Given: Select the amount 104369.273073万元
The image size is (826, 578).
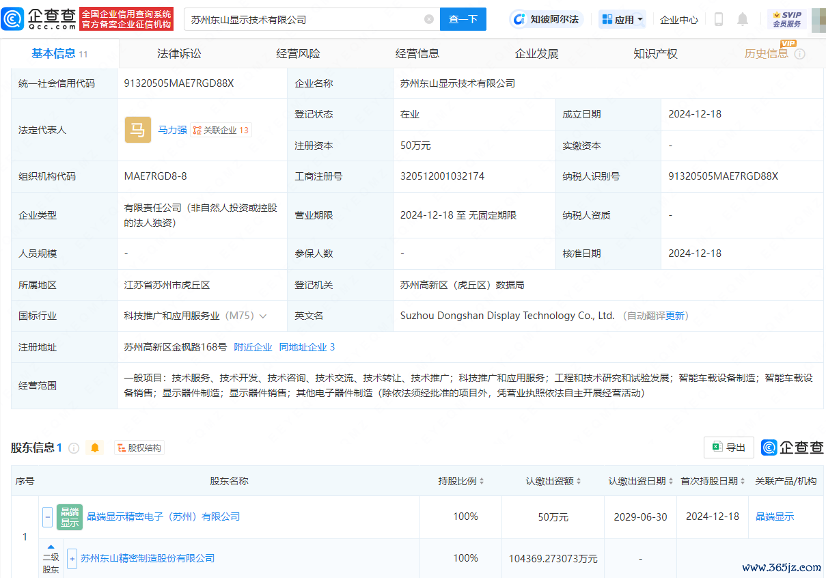Looking at the screenshot, I should (553, 559).
